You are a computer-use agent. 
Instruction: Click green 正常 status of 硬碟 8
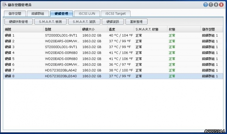[172, 76]
